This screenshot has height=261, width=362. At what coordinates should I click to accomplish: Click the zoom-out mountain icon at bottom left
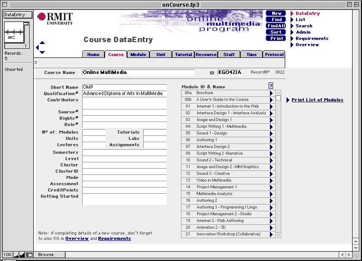tap(16, 254)
